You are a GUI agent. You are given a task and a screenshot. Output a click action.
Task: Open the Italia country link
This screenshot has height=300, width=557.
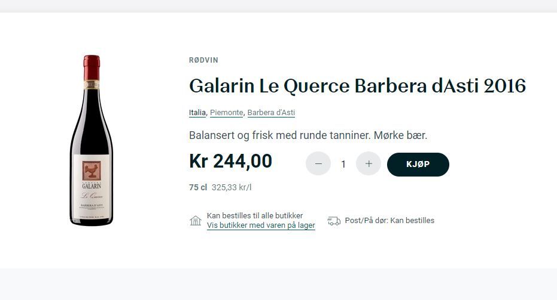[x=197, y=113]
